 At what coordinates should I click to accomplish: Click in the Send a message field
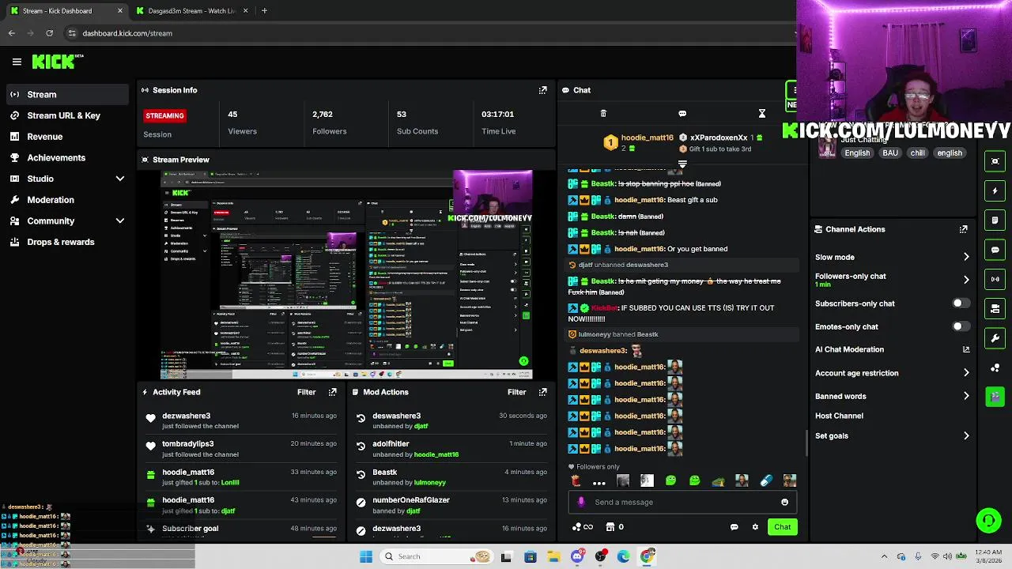[x=684, y=502]
